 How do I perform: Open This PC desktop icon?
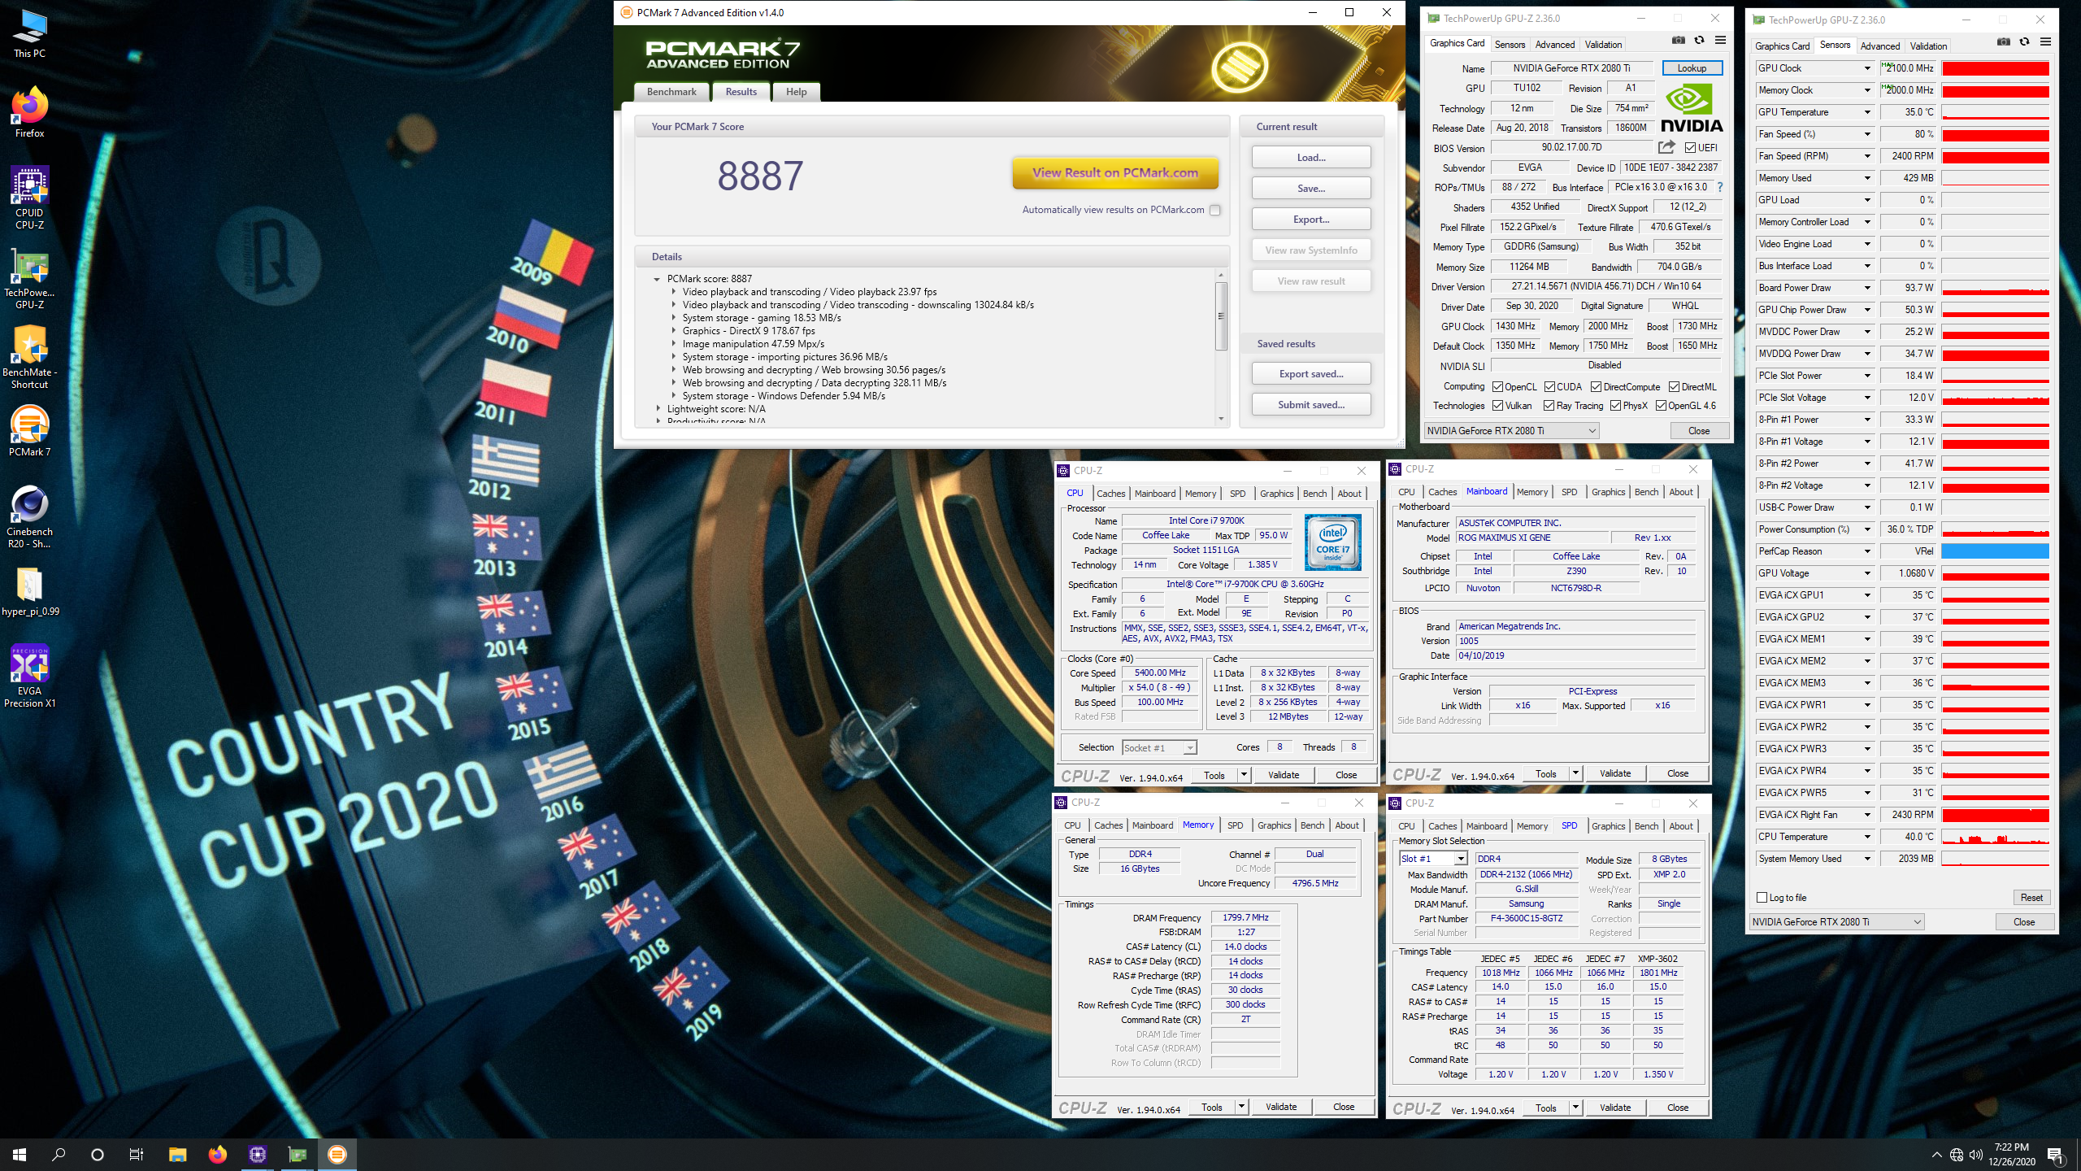tap(30, 33)
